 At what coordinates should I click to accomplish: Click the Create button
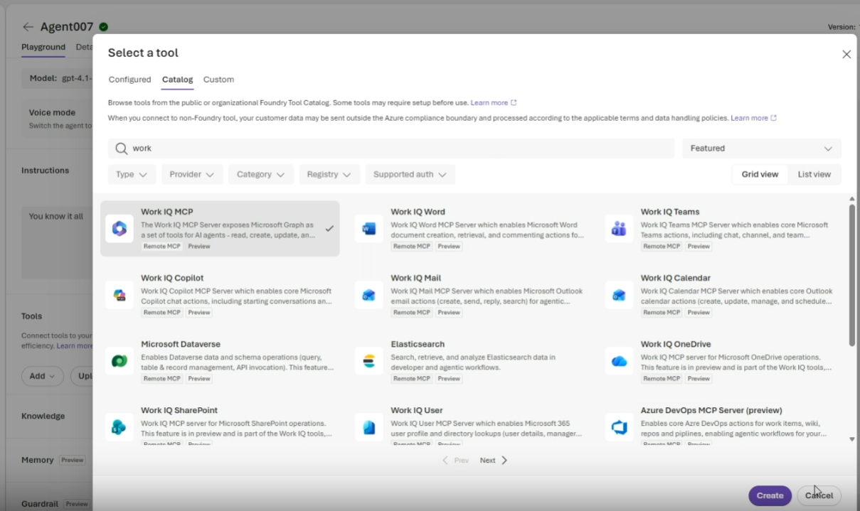tap(770, 495)
